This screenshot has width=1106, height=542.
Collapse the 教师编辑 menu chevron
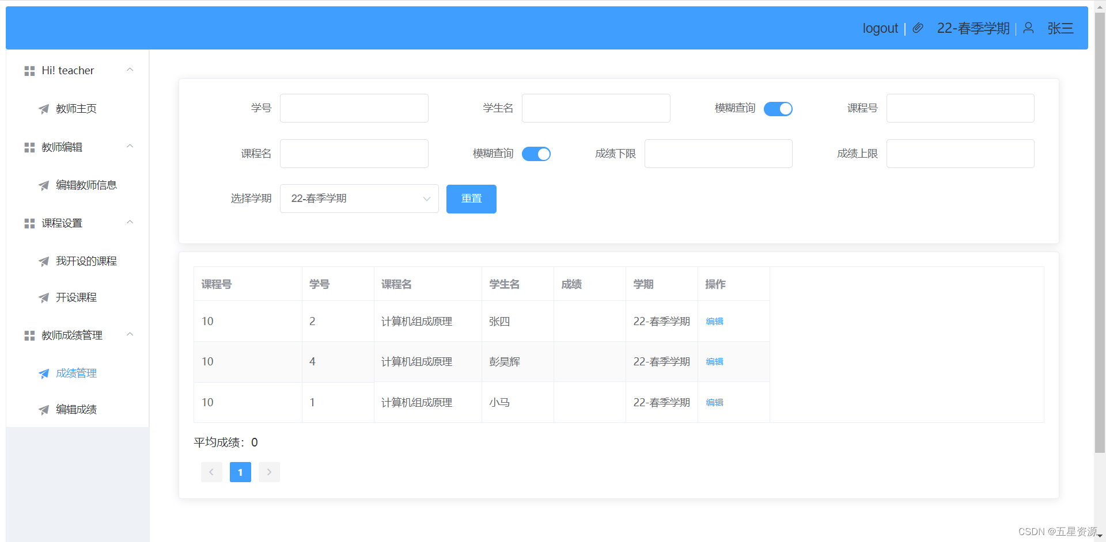point(130,146)
